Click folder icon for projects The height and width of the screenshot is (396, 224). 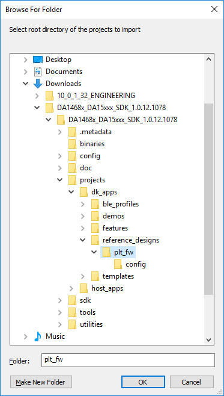point(72,180)
